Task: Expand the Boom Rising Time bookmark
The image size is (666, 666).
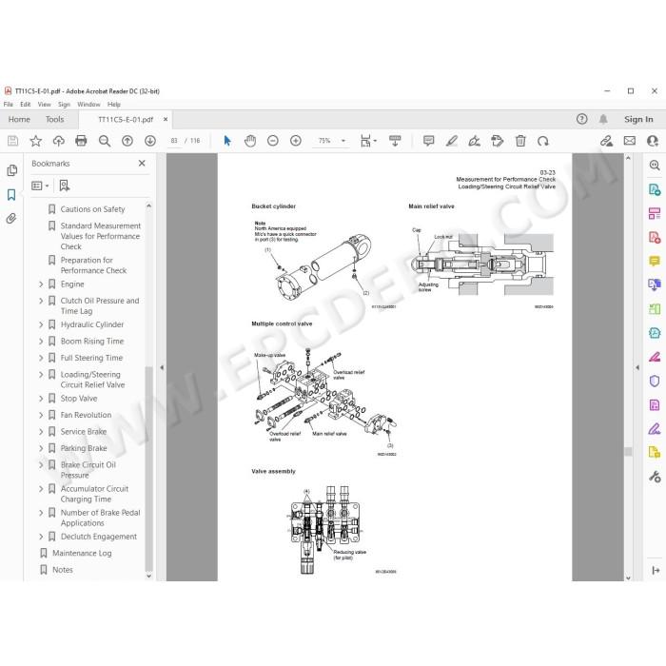Action: click(x=41, y=342)
